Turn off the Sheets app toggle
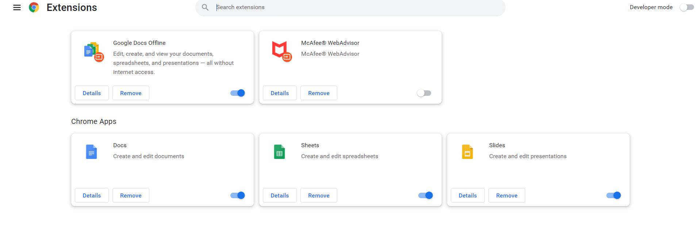The height and width of the screenshot is (235, 698). coord(426,196)
